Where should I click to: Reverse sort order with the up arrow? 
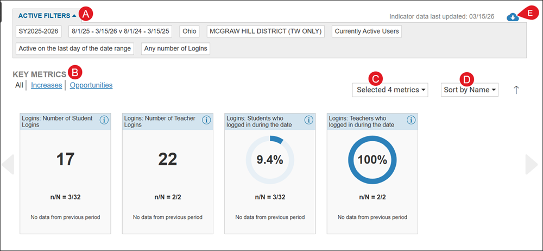pyautogui.click(x=516, y=90)
